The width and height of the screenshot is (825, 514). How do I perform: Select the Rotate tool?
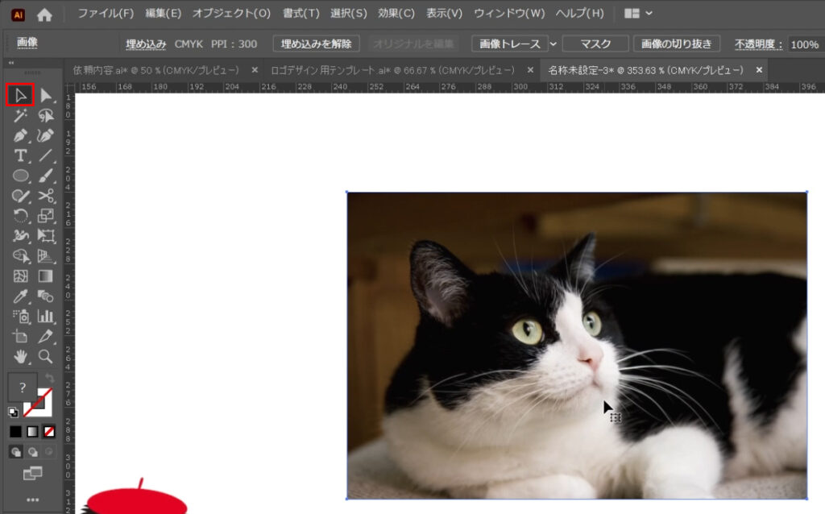20,216
